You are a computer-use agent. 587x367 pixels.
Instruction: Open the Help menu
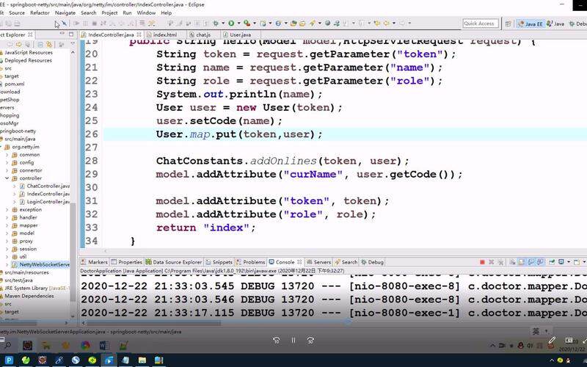(x=167, y=12)
